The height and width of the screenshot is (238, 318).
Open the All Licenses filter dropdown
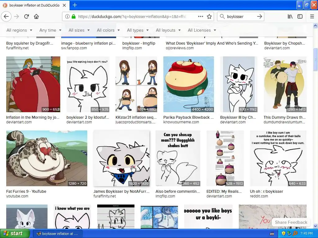point(202,30)
